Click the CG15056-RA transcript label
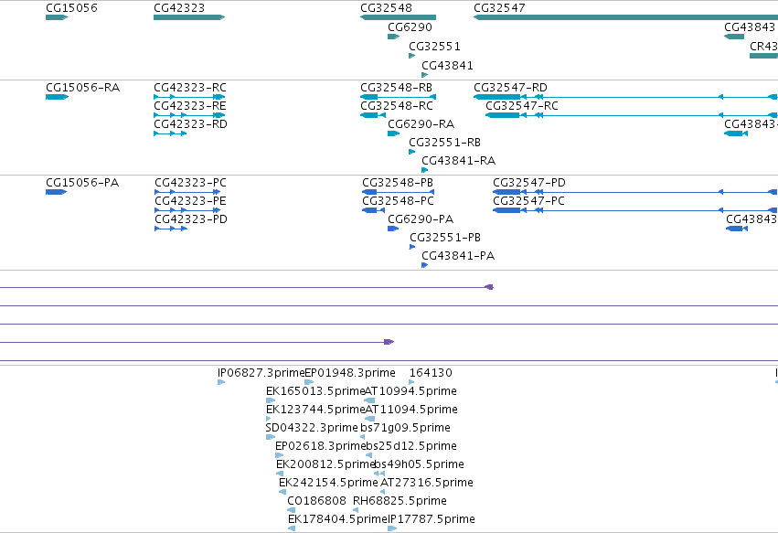 [x=83, y=88]
